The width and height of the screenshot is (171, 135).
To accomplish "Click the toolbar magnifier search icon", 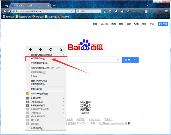I will (x=128, y=11).
